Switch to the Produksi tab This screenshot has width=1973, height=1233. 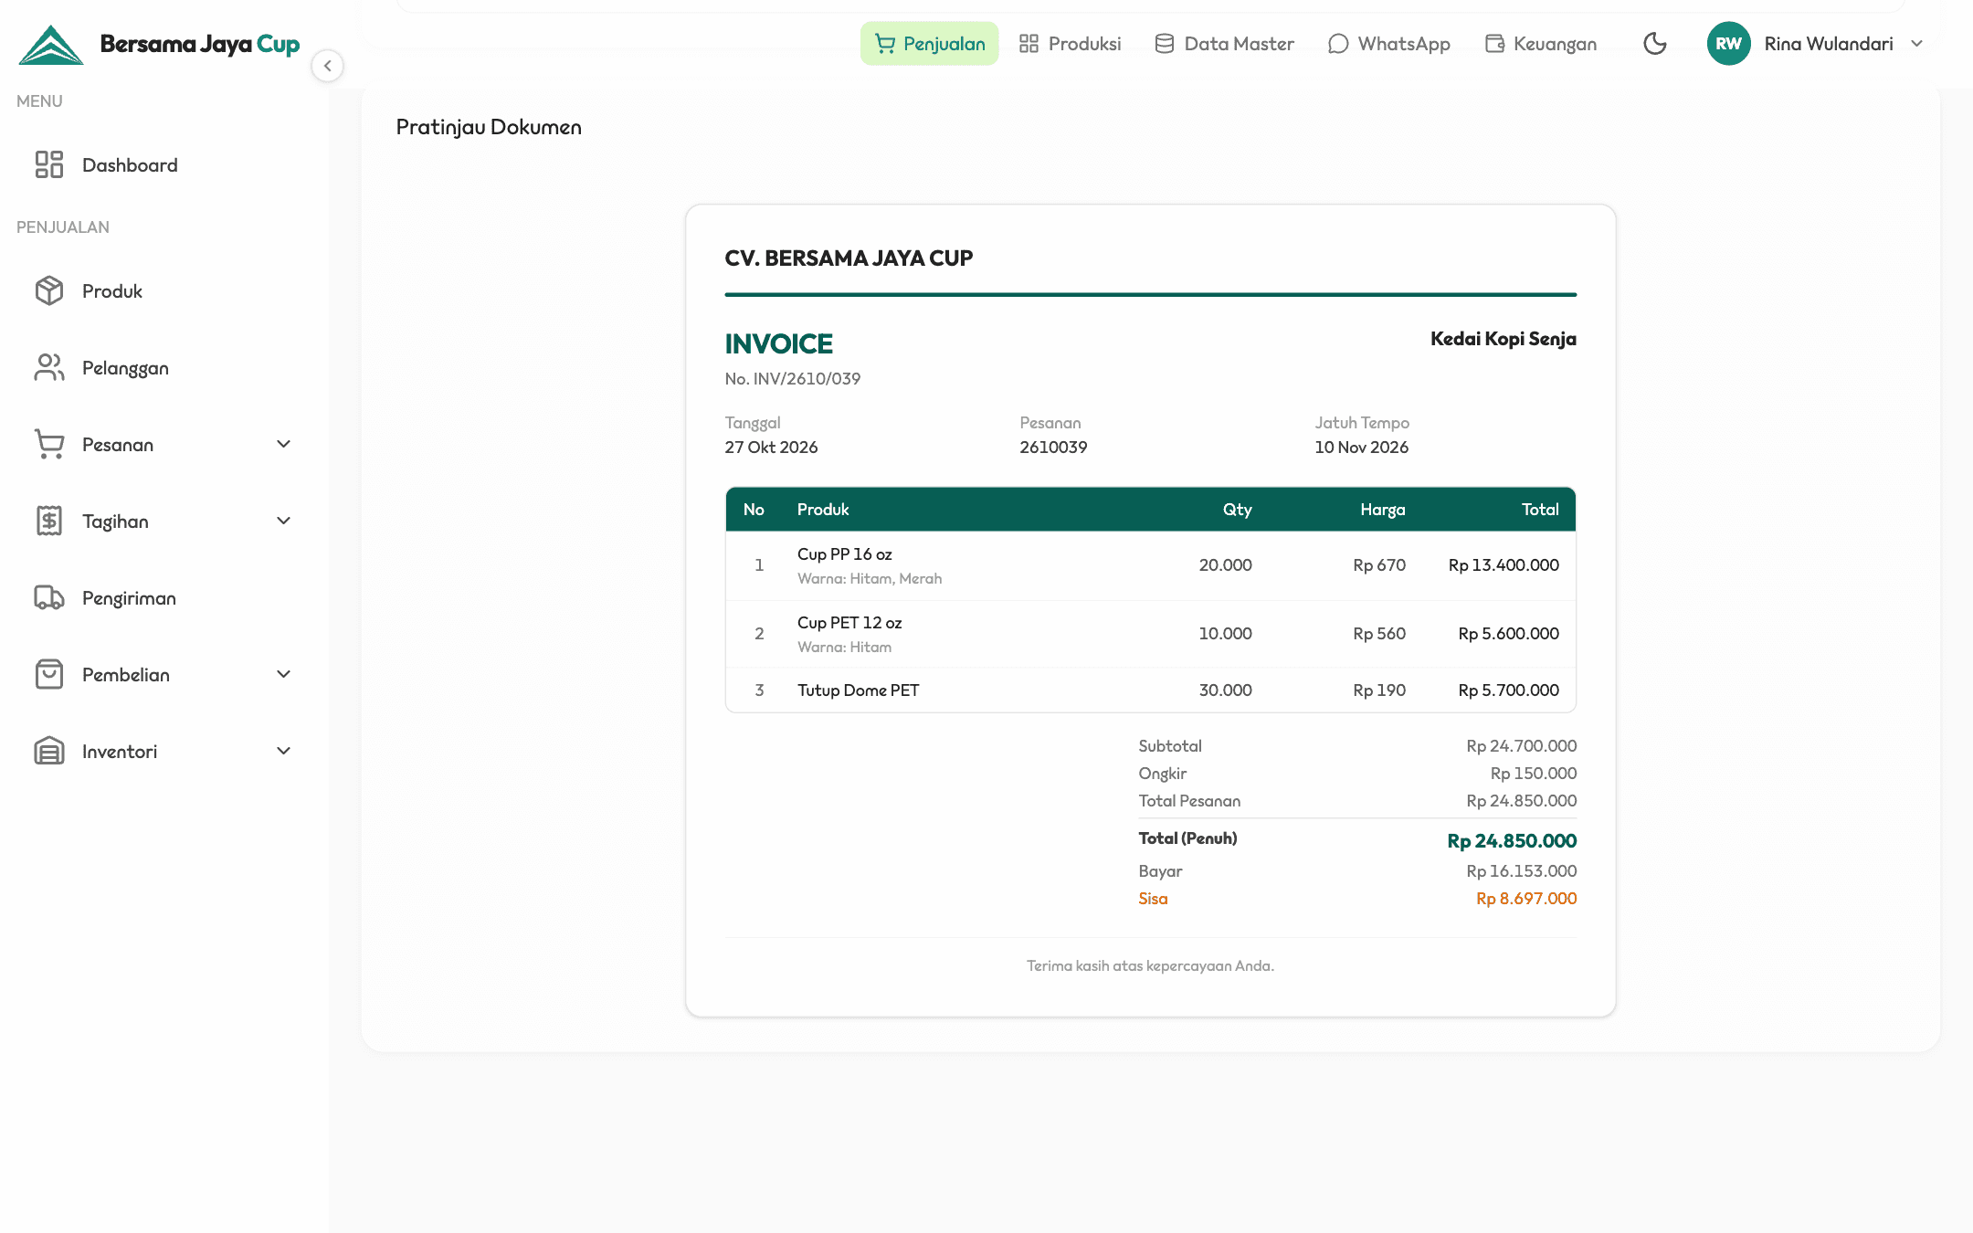(1070, 44)
